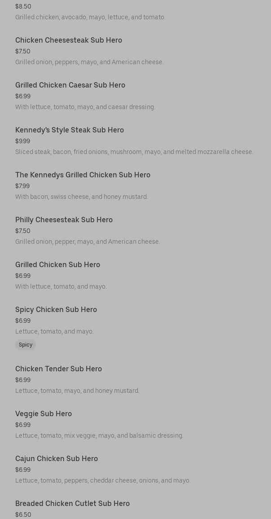Click the $9.99 steak sub price
Screen dimensions: 271x519
pyautogui.click(x=22, y=141)
